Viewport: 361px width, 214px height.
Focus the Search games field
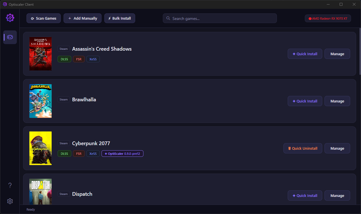[x=220, y=18]
